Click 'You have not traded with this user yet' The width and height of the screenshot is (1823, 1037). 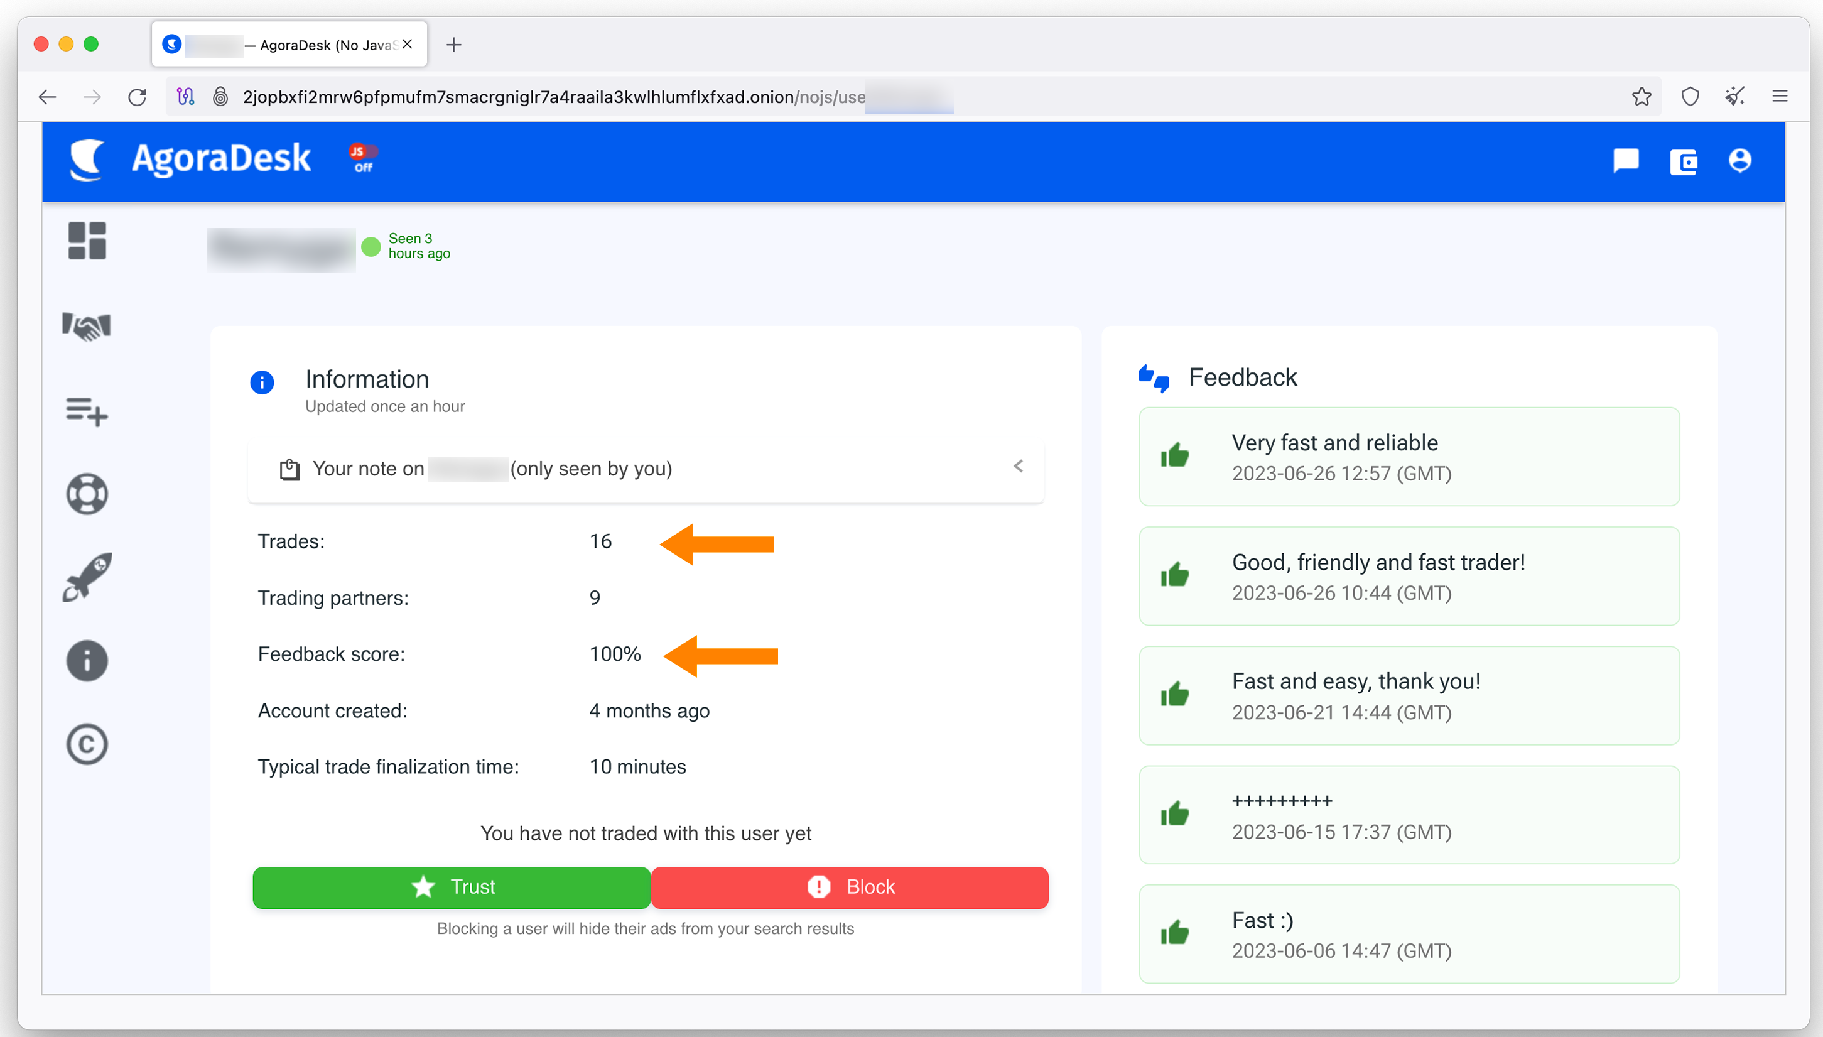click(x=646, y=833)
